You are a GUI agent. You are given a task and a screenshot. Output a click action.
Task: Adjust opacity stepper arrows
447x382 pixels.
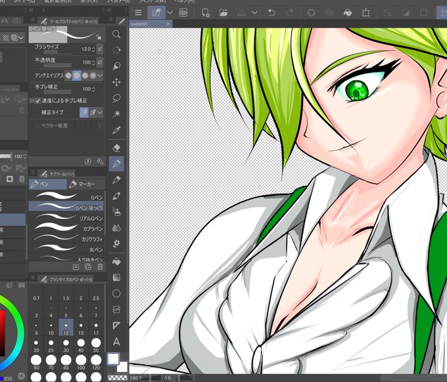click(x=93, y=62)
